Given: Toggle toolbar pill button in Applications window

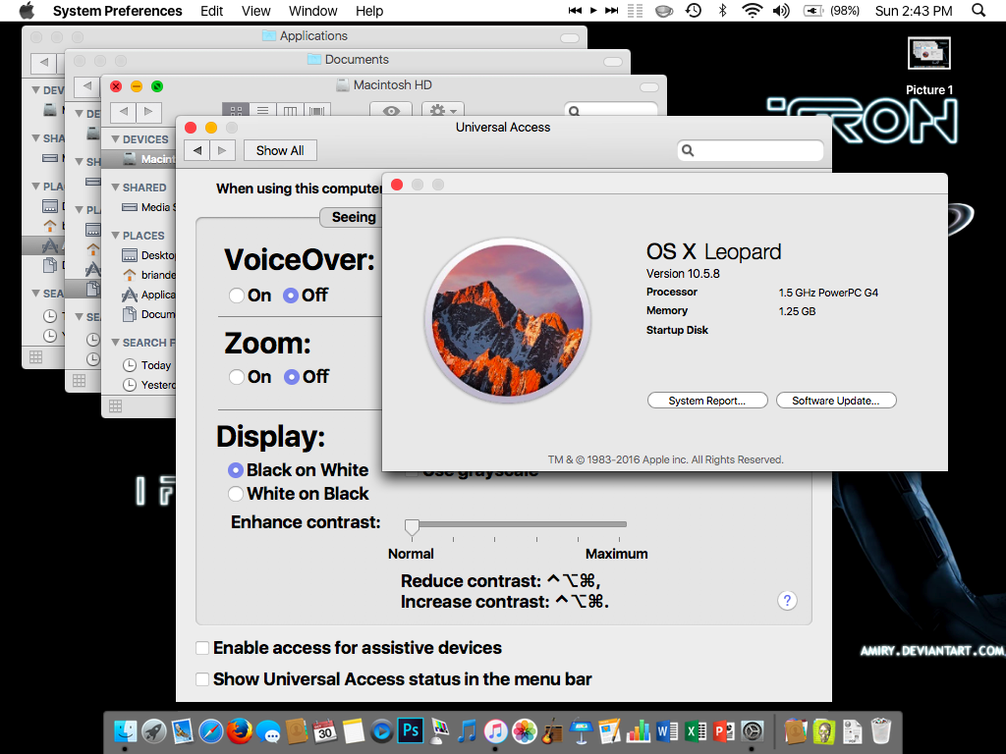Looking at the screenshot, I should tap(569, 38).
